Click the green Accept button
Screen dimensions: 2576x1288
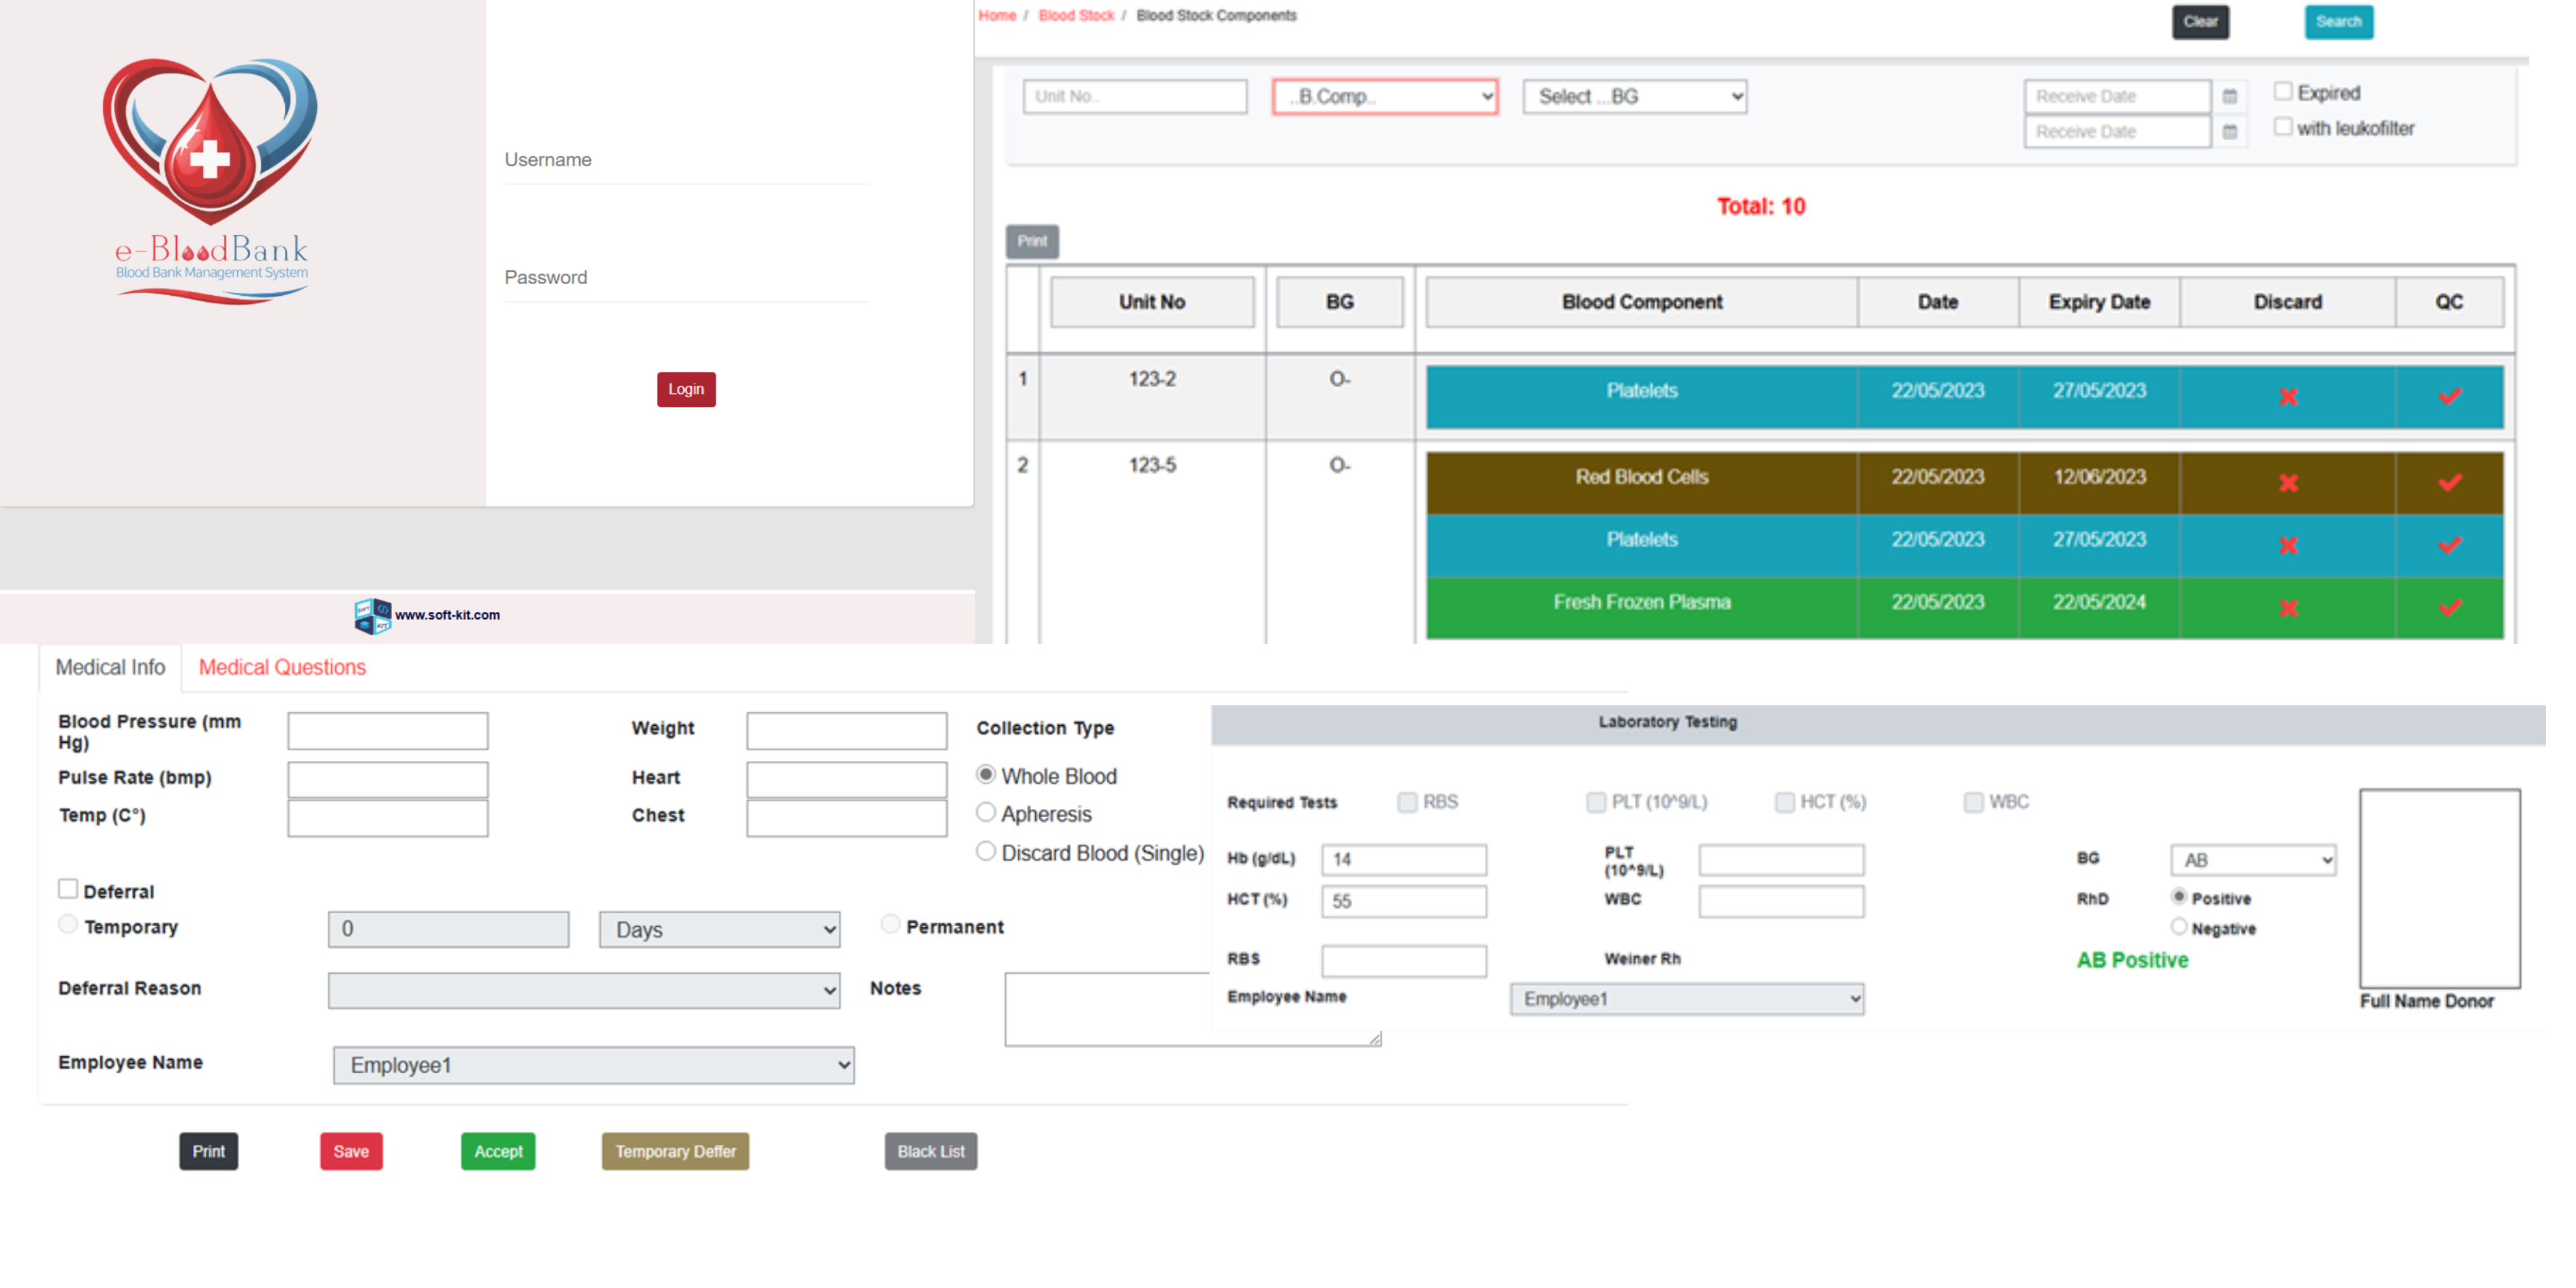pos(498,1151)
